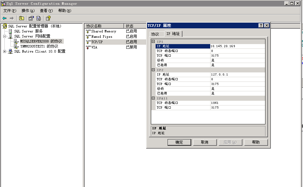Viewport: 303px width, 187px height.
Task: Click the 确定 button
Action: (x=179, y=142)
